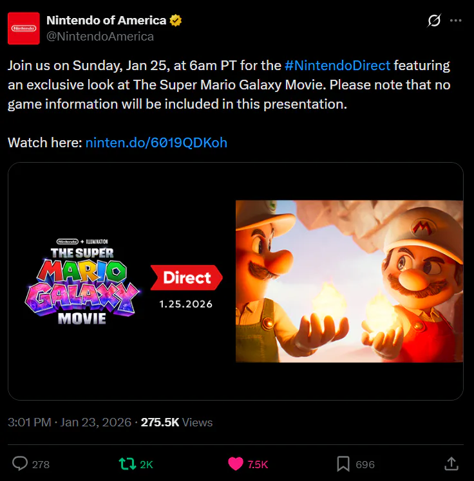Follow the ninten.do/6019QDKoh link
Image resolution: width=474 pixels, height=481 pixels.
[156, 142]
